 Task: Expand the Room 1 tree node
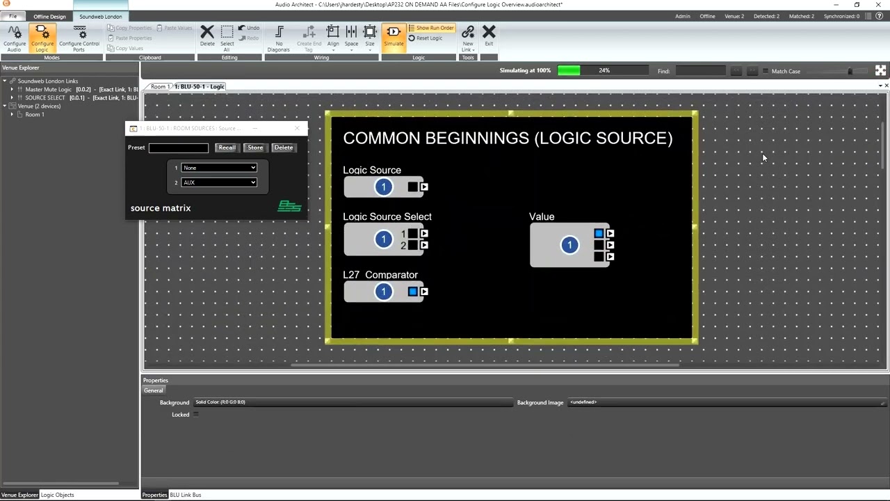(12, 114)
